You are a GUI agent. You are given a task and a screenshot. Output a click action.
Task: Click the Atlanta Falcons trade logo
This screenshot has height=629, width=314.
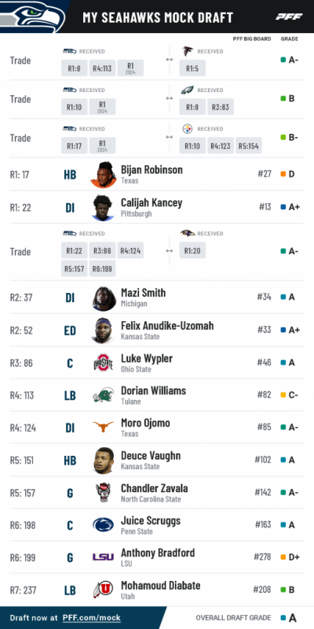[187, 51]
